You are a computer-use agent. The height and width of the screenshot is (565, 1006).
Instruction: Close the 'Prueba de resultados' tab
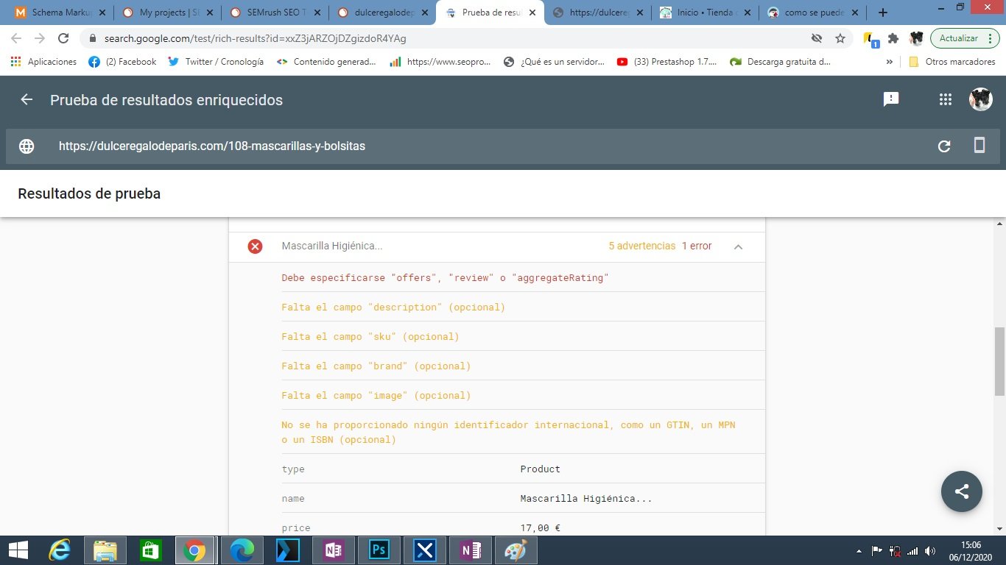point(532,13)
